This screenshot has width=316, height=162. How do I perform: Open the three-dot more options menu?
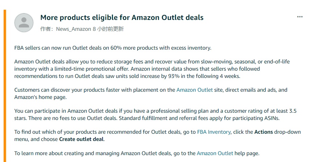300,17
